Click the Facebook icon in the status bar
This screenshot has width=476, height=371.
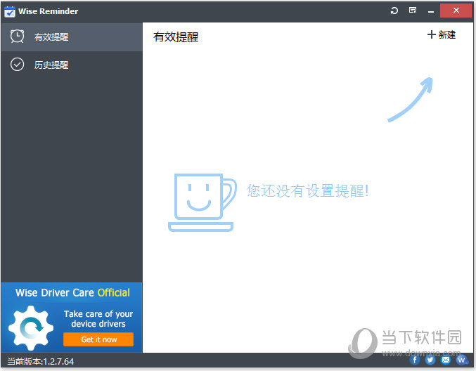point(415,360)
